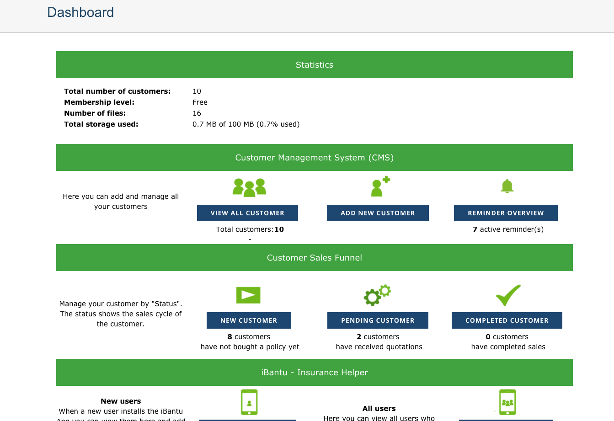Open the Reminder Overview
Image resolution: width=614 pixels, height=421 pixels.
(506, 213)
